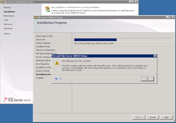Click 'The following error has occurred' text
The image size is (176, 123).
tap(76, 61)
